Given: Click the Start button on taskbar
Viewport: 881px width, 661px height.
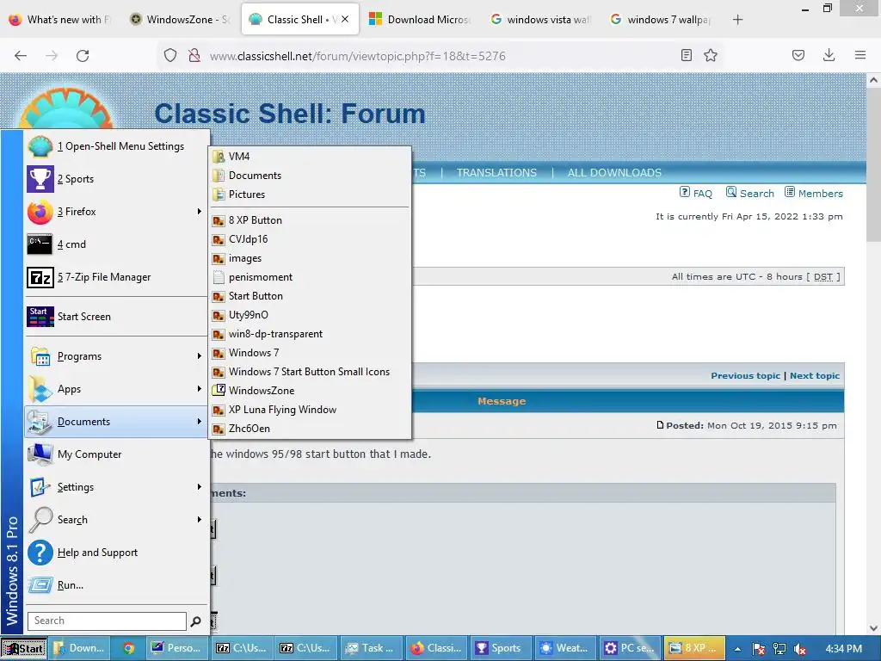Looking at the screenshot, I should click(23, 649).
